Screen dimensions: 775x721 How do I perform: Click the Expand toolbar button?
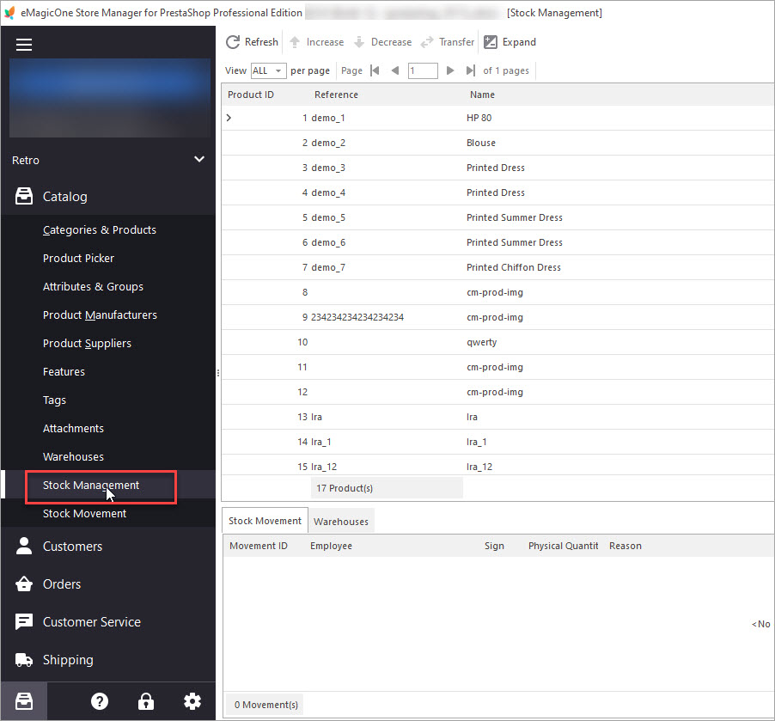pos(510,42)
